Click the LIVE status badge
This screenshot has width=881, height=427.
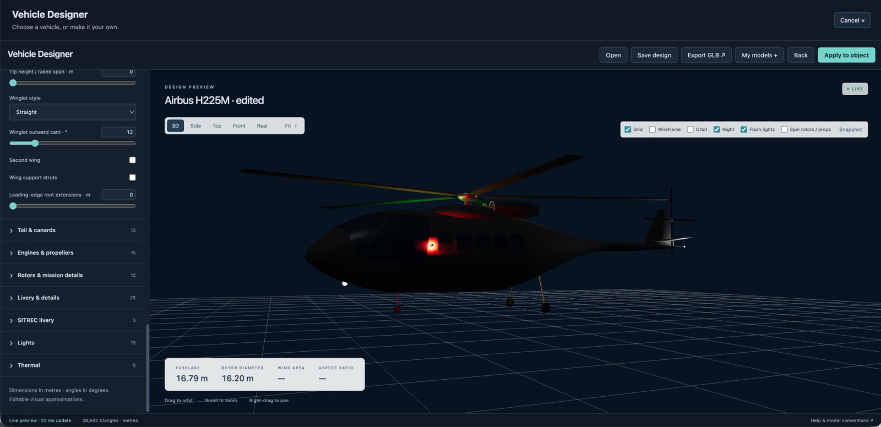tap(855, 89)
